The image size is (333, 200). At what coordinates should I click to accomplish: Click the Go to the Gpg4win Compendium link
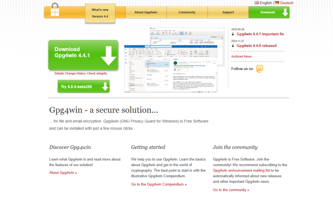159,184
